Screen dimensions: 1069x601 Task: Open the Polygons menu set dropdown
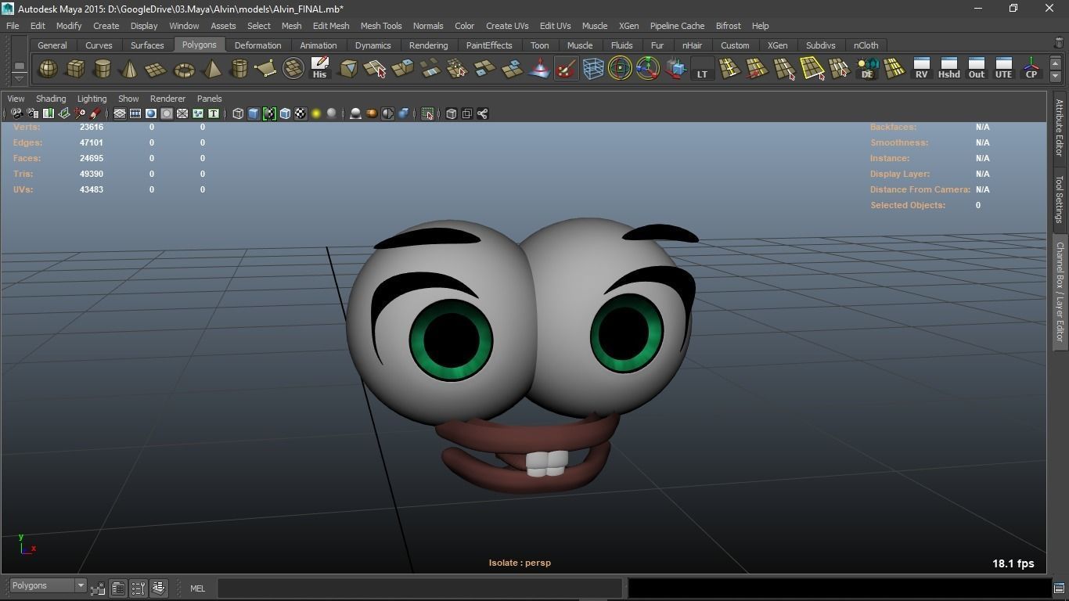click(x=48, y=585)
